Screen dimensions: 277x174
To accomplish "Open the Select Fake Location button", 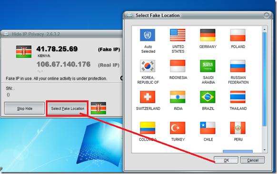I will click(68, 108).
